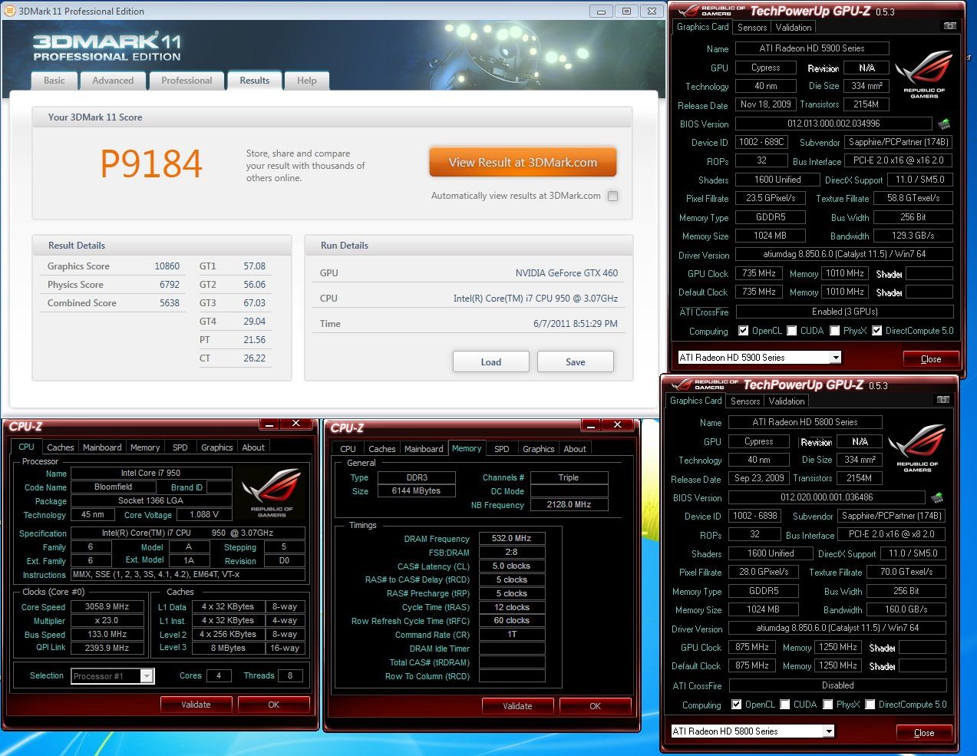The image size is (977, 756).
Task: Switch to Basic tab in 3DMark 11
Action: point(54,81)
